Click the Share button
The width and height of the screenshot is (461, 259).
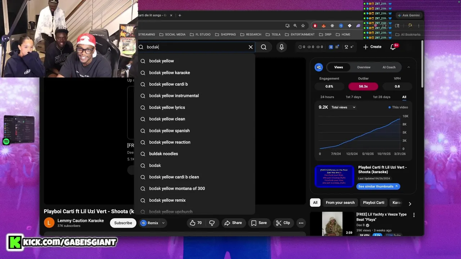pyautogui.click(x=233, y=223)
